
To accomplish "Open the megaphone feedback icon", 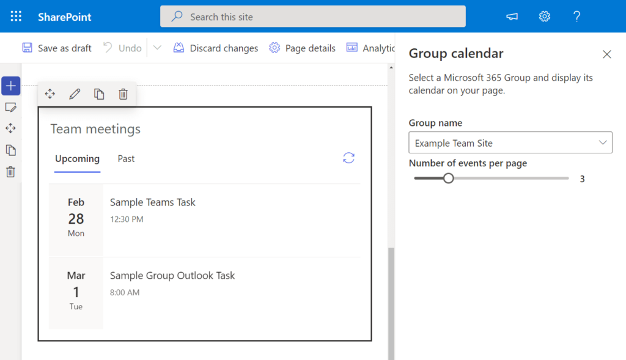I will click(x=512, y=17).
